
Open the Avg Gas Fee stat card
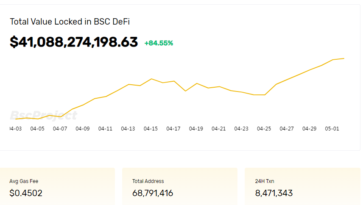point(57,186)
